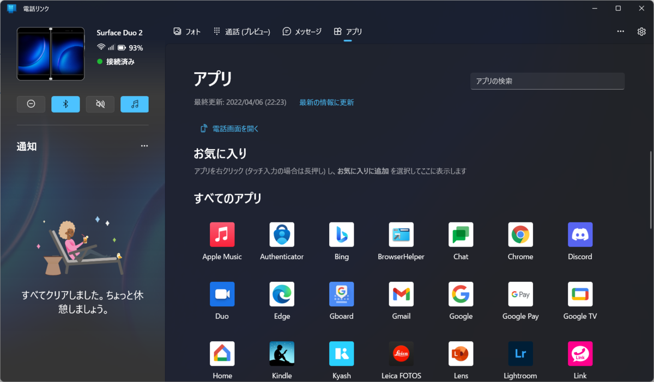The width and height of the screenshot is (654, 382).
Task: Switch to the フォト tab
Action: pyautogui.click(x=187, y=32)
